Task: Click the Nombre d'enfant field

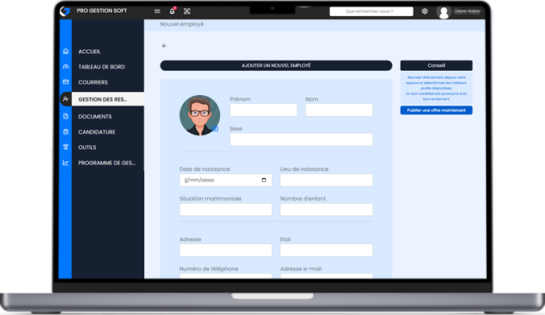Action: click(327, 209)
